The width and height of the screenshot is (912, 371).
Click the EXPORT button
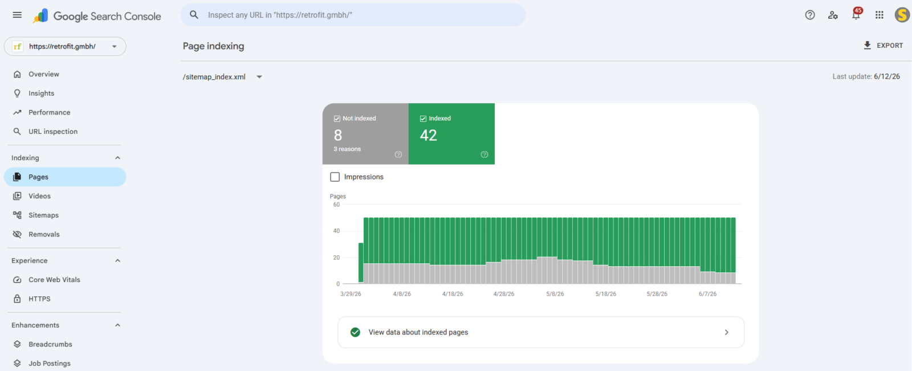tap(883, 45)
